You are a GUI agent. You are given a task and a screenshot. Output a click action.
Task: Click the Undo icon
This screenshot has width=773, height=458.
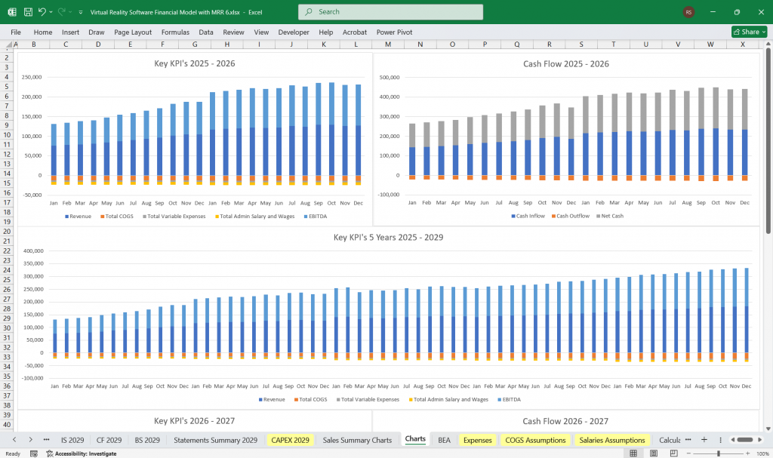(x=41, y=11)
